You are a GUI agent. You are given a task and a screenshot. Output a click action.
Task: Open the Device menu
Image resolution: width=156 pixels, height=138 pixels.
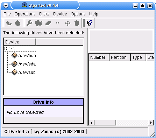tap(60, 14)
